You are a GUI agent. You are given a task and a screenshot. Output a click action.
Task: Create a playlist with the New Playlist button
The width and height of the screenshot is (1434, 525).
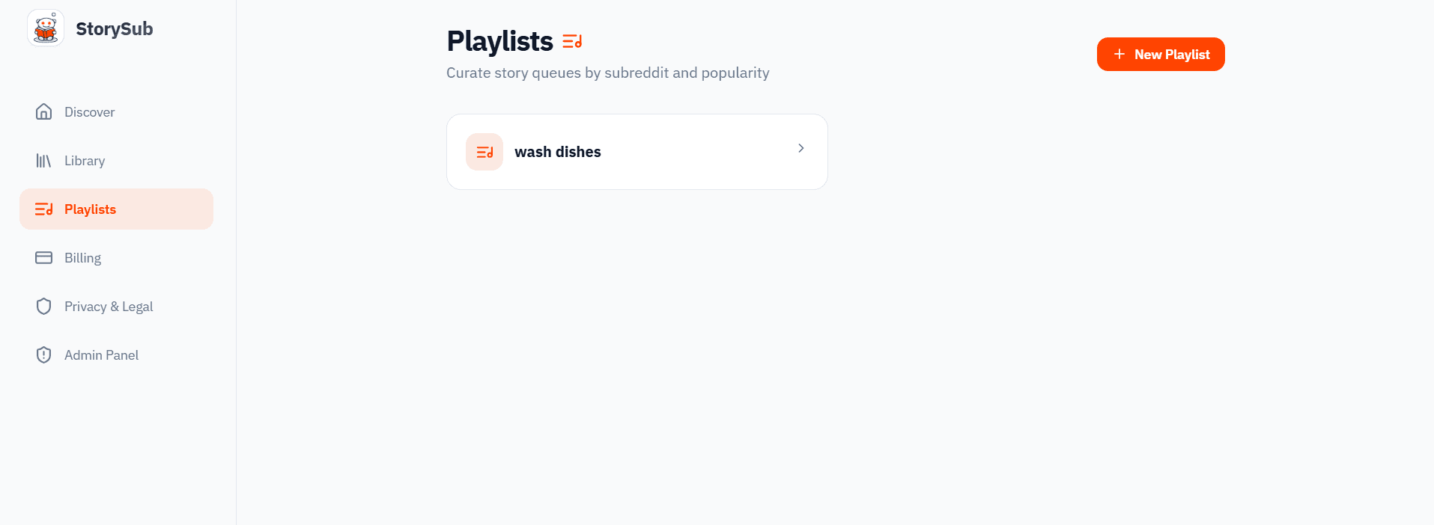pos(1161,54)
